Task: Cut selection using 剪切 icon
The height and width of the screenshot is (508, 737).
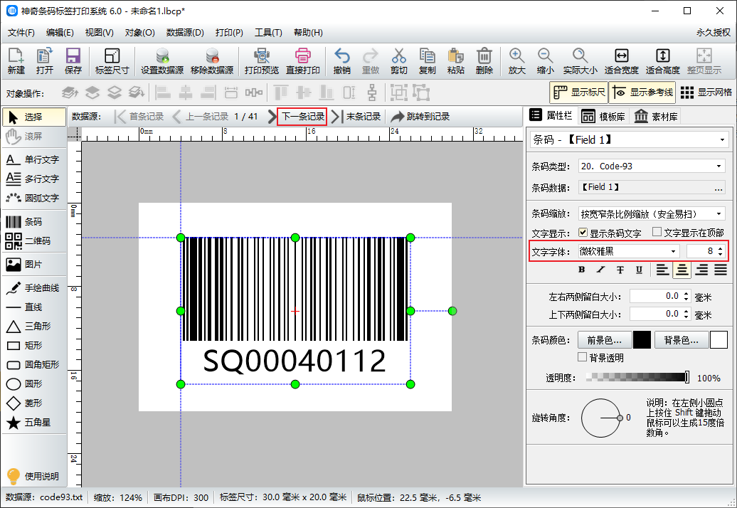Action: pyautogui.click(x=398, y=61)
